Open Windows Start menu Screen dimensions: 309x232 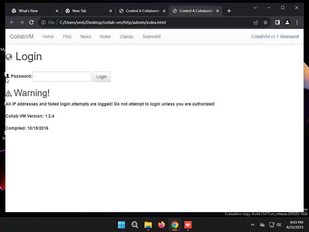point(121,225)
